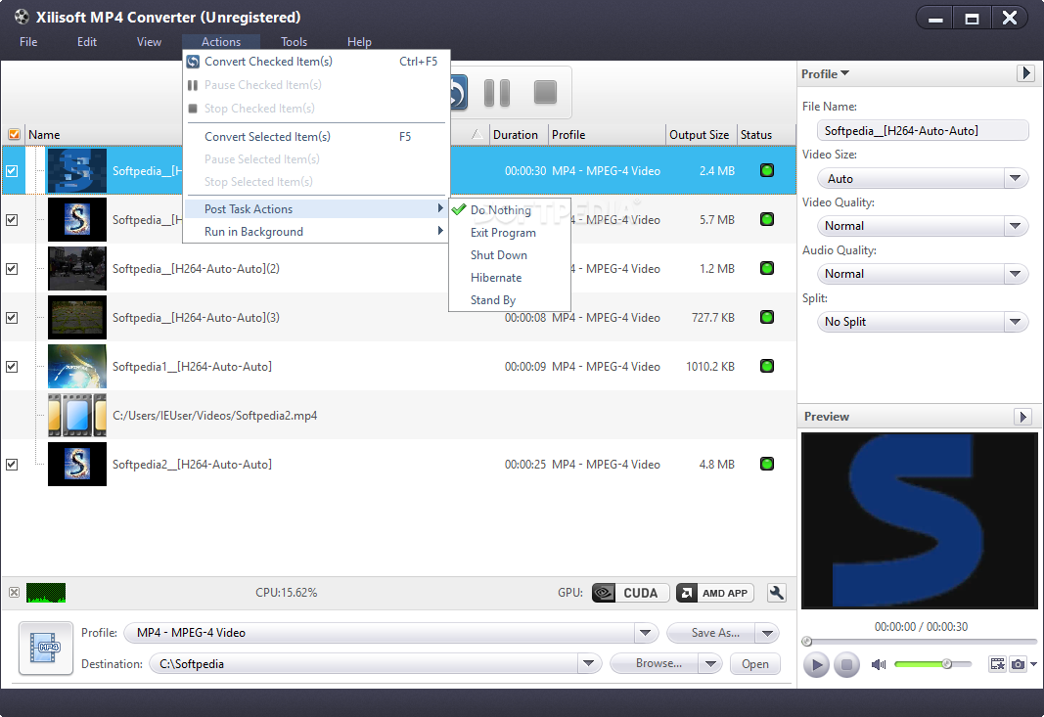Uncheck Softpedia__[H264-Auto-Auto](3) checkbox
The image size is (1044, 717).
(12, 318)
